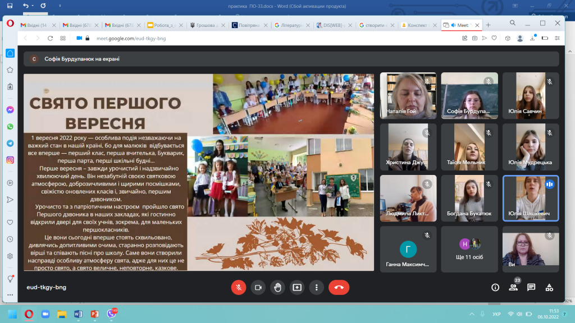Switch to the Конспект browser tab

click(x=417, y=25)
